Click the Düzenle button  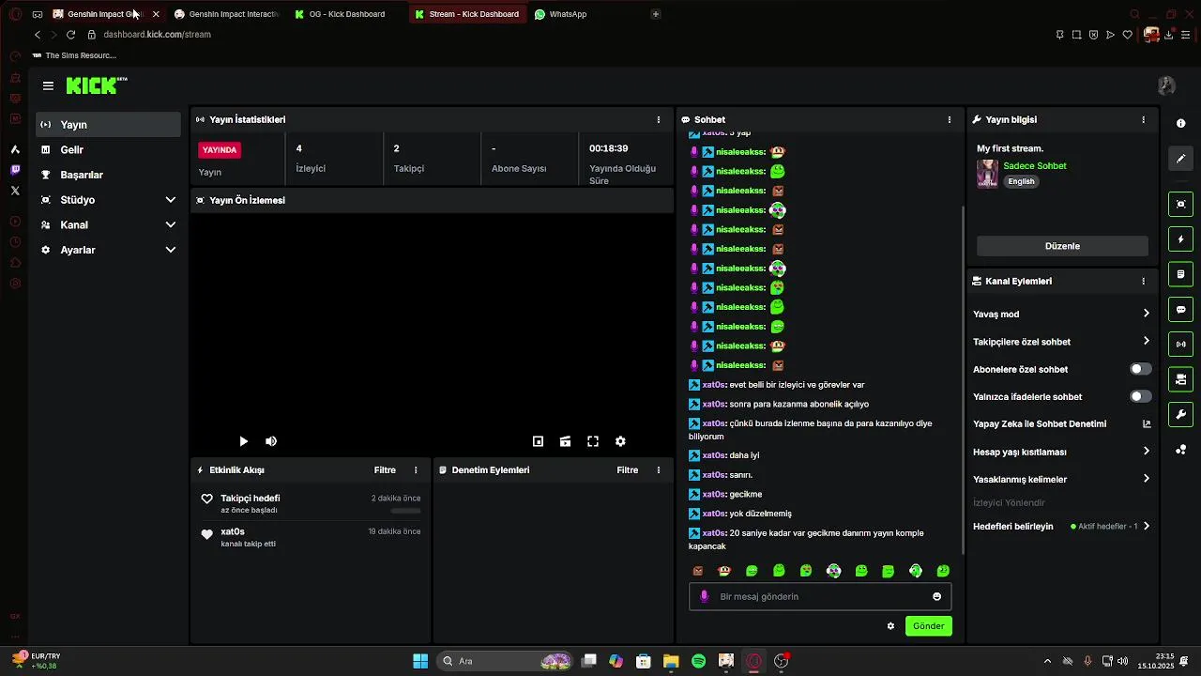point(1062,246)
